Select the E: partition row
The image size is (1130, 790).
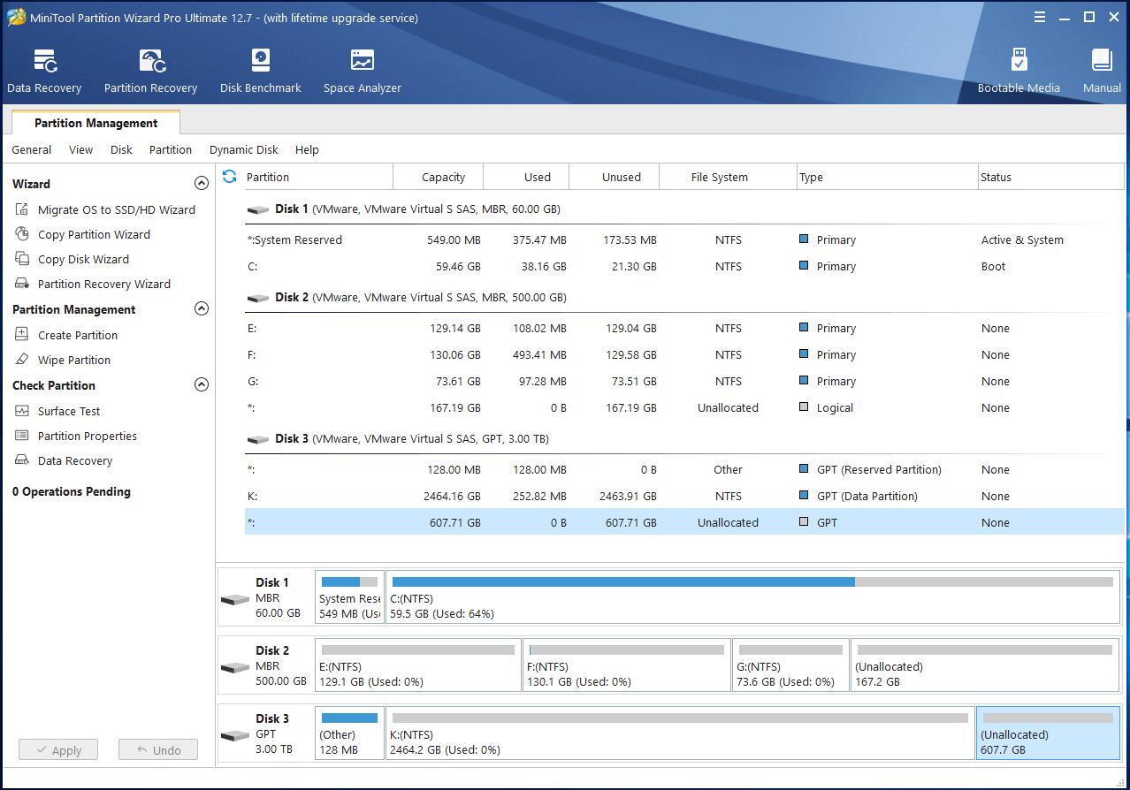(684, 328)
